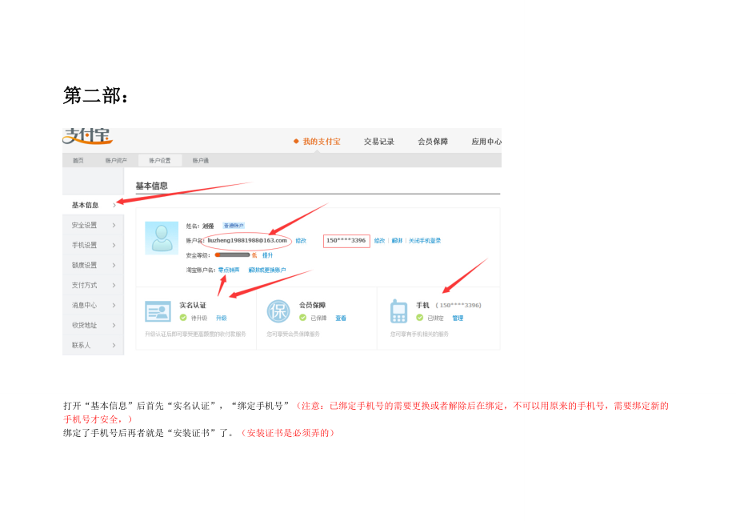Click 升级 under 实名认证

click(221, 318)
